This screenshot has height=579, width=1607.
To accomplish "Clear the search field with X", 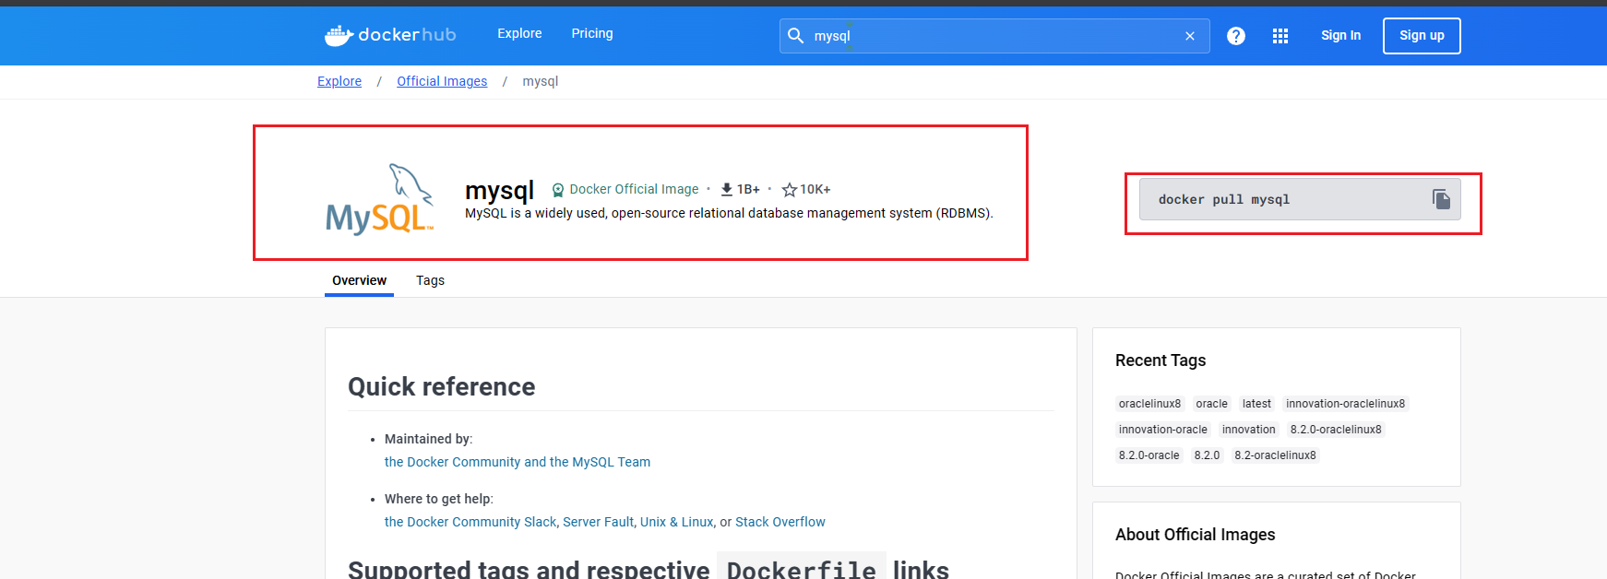I will click(1190, 36).
